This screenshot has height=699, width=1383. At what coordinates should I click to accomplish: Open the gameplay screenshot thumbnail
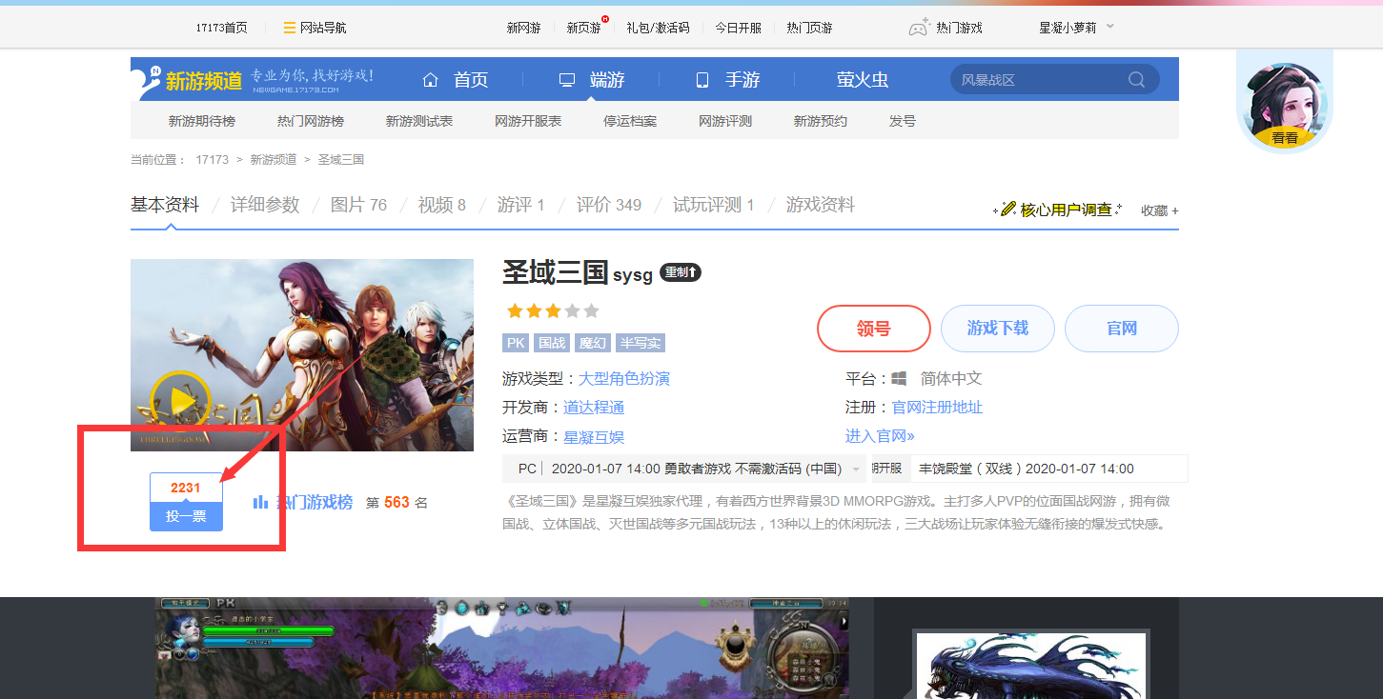(x=502, y=648)
